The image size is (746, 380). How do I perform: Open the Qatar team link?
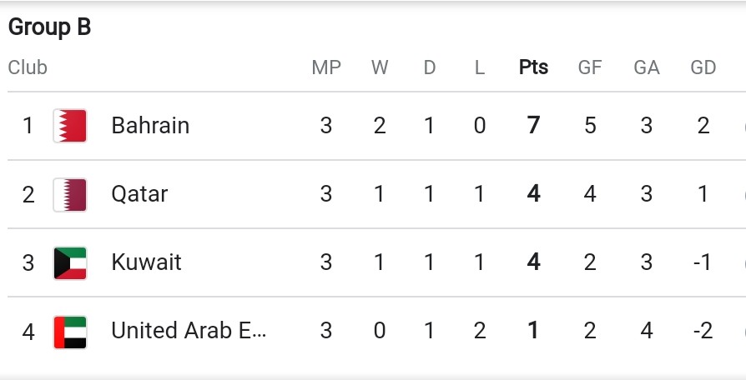(139, 194)
